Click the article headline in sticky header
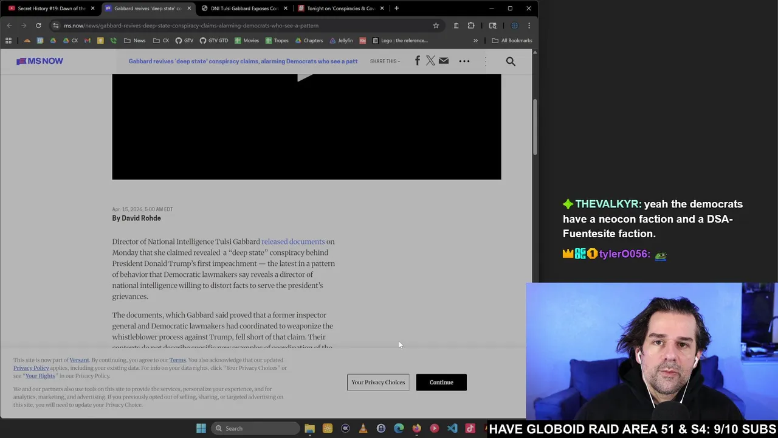 (243, 61)
